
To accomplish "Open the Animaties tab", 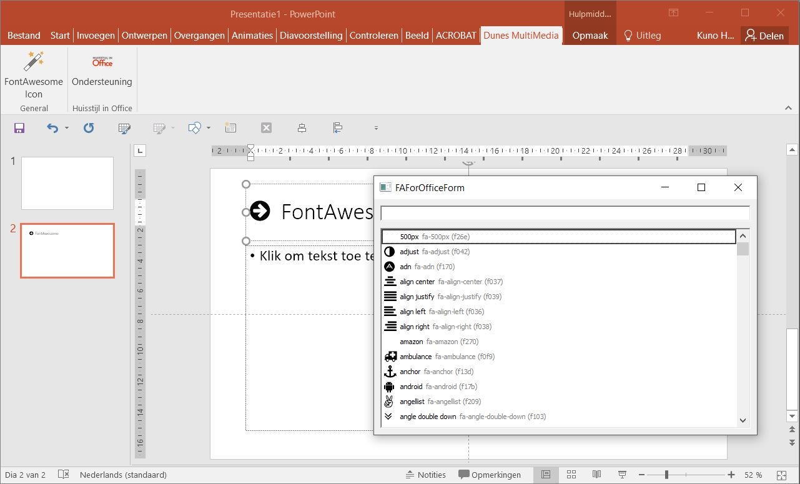I will [252, 36].
